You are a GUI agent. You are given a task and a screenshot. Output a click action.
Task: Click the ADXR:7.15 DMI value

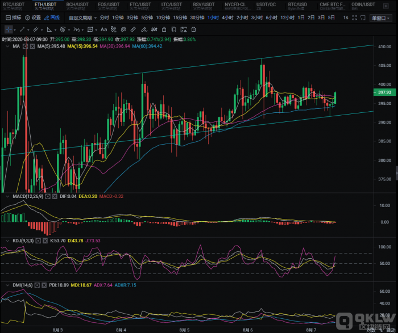(x=126, y=285)
